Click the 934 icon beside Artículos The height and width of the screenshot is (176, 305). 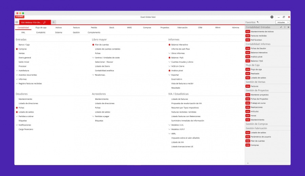[248, 112]
